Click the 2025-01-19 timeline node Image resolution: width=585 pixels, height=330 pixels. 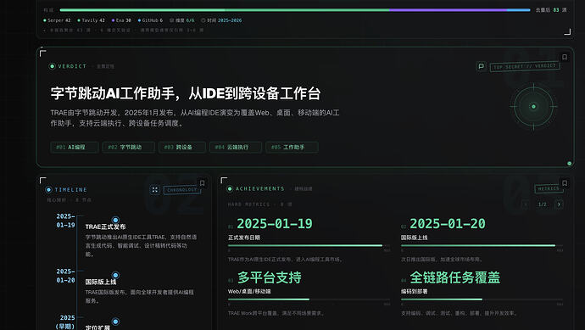pos(115,220)
